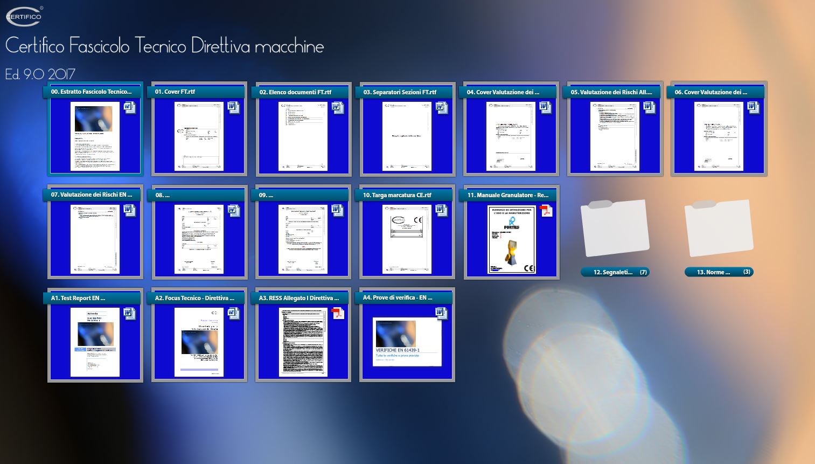The height and width of the screenshot is (464, 815).
Task: Open 03. Separatori Sezioni FT.rtf page preview
Action: (407, 136)
